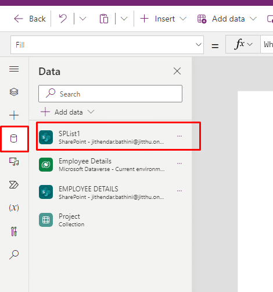273x292 pixels.
Task: Select EMPLOYEE DETAILS SharePoint source
Action: click(110, 192)
